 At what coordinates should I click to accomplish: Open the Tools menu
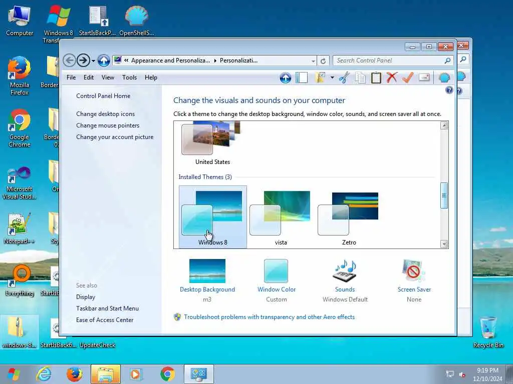130,77
